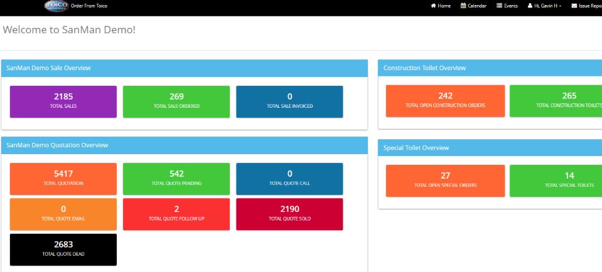
Task: Click the user profile icon
Action: coord(530,6)
